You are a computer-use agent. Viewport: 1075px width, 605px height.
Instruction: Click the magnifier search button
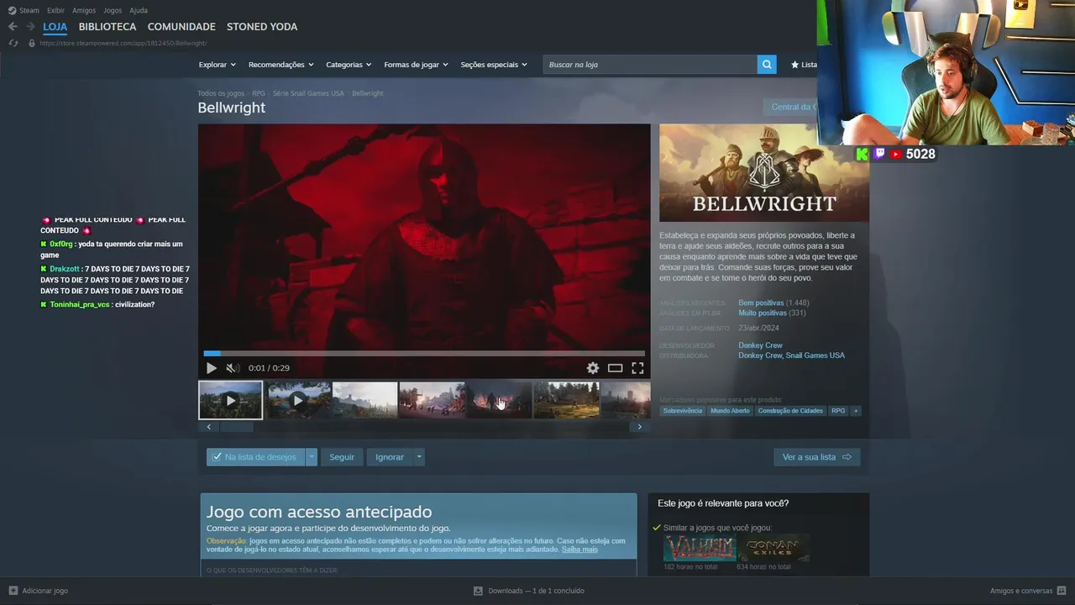tap(767, 65)
